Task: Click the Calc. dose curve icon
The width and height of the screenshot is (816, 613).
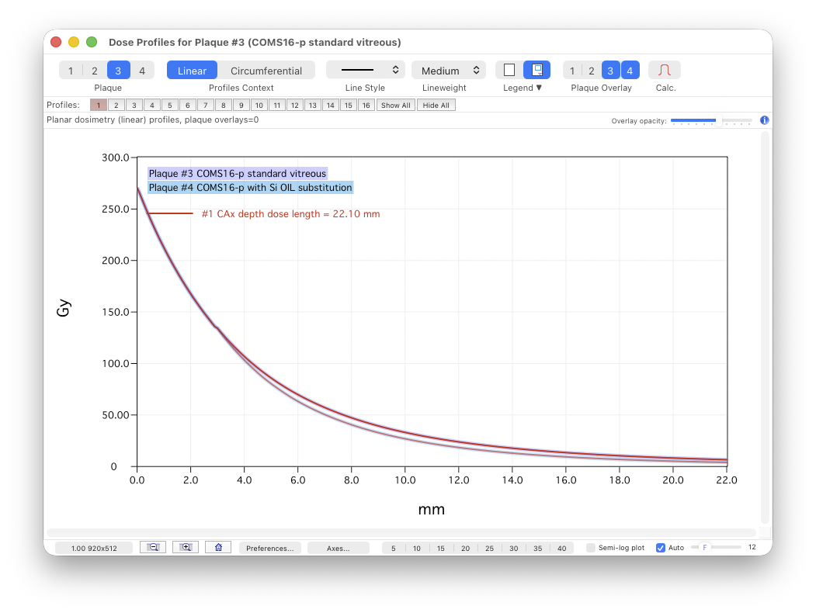Action: (664, 71)
